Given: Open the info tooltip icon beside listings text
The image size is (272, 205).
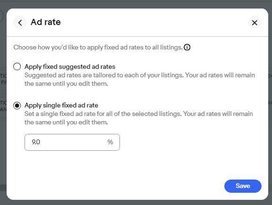Looking at the screenshot, I should (187, 47).
